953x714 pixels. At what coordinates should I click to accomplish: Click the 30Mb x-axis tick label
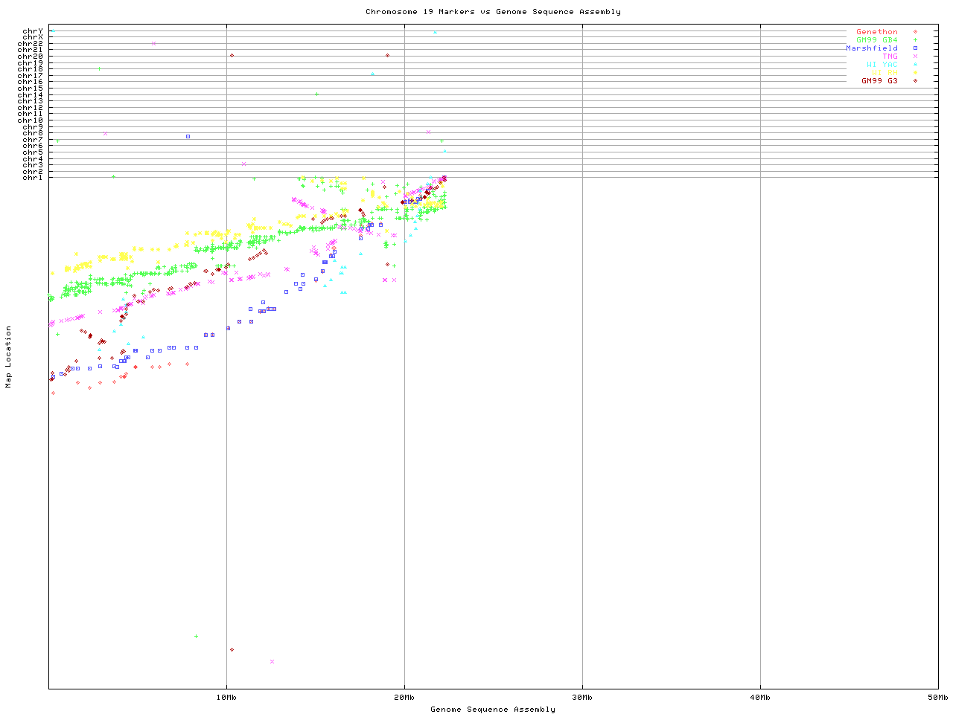[x=582, y=698]
